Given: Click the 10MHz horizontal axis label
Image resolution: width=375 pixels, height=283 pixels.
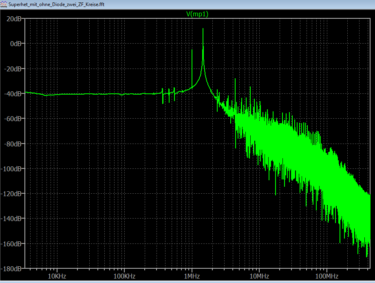Looking at the screenshot, I should click(x=259, y=276).
